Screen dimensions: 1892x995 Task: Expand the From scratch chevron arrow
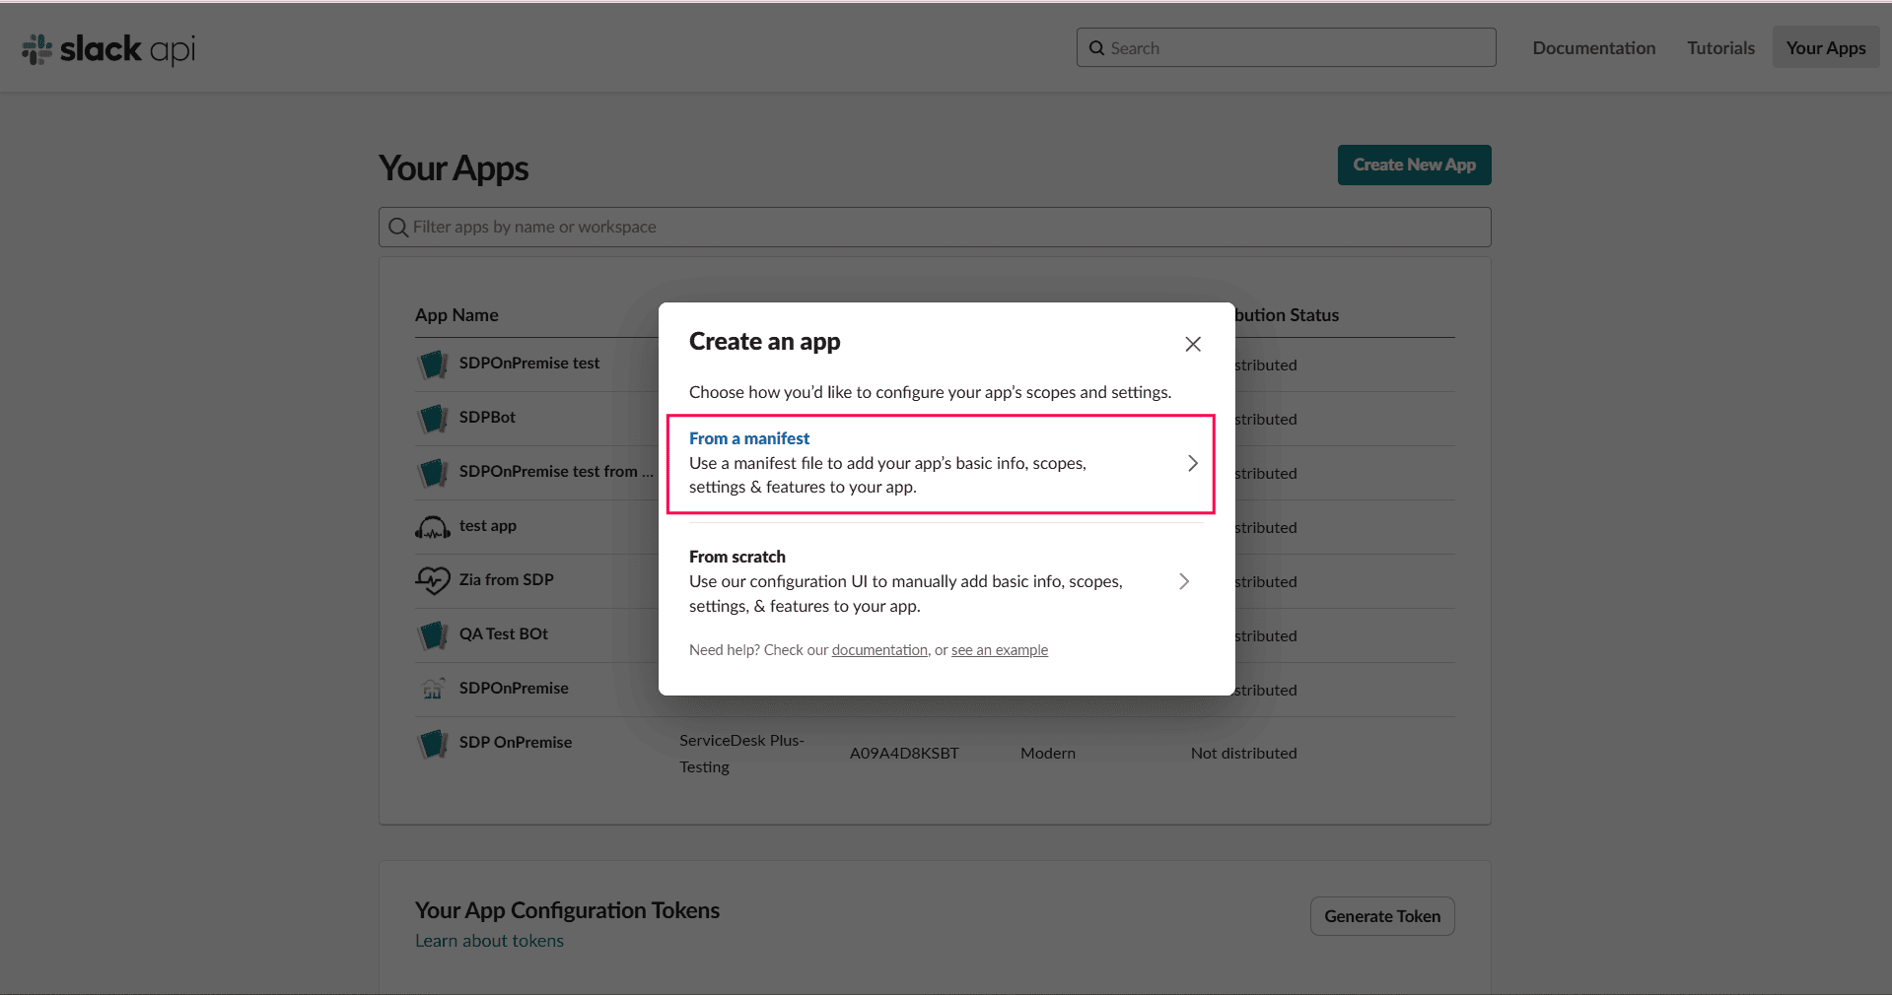[x=1183, y=581]
